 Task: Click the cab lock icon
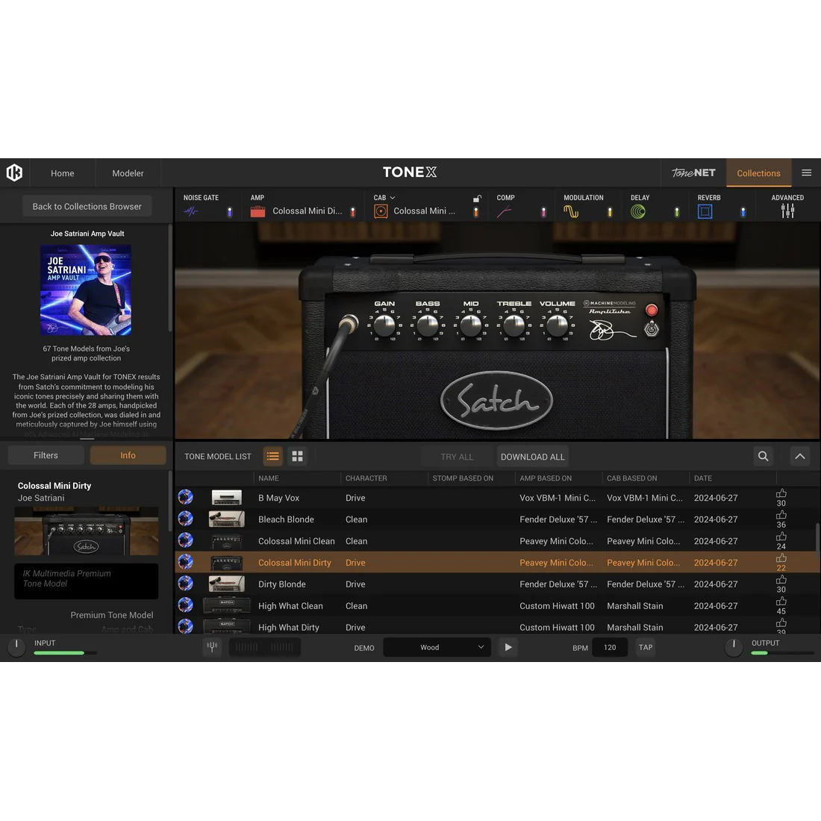click(477, 199)
